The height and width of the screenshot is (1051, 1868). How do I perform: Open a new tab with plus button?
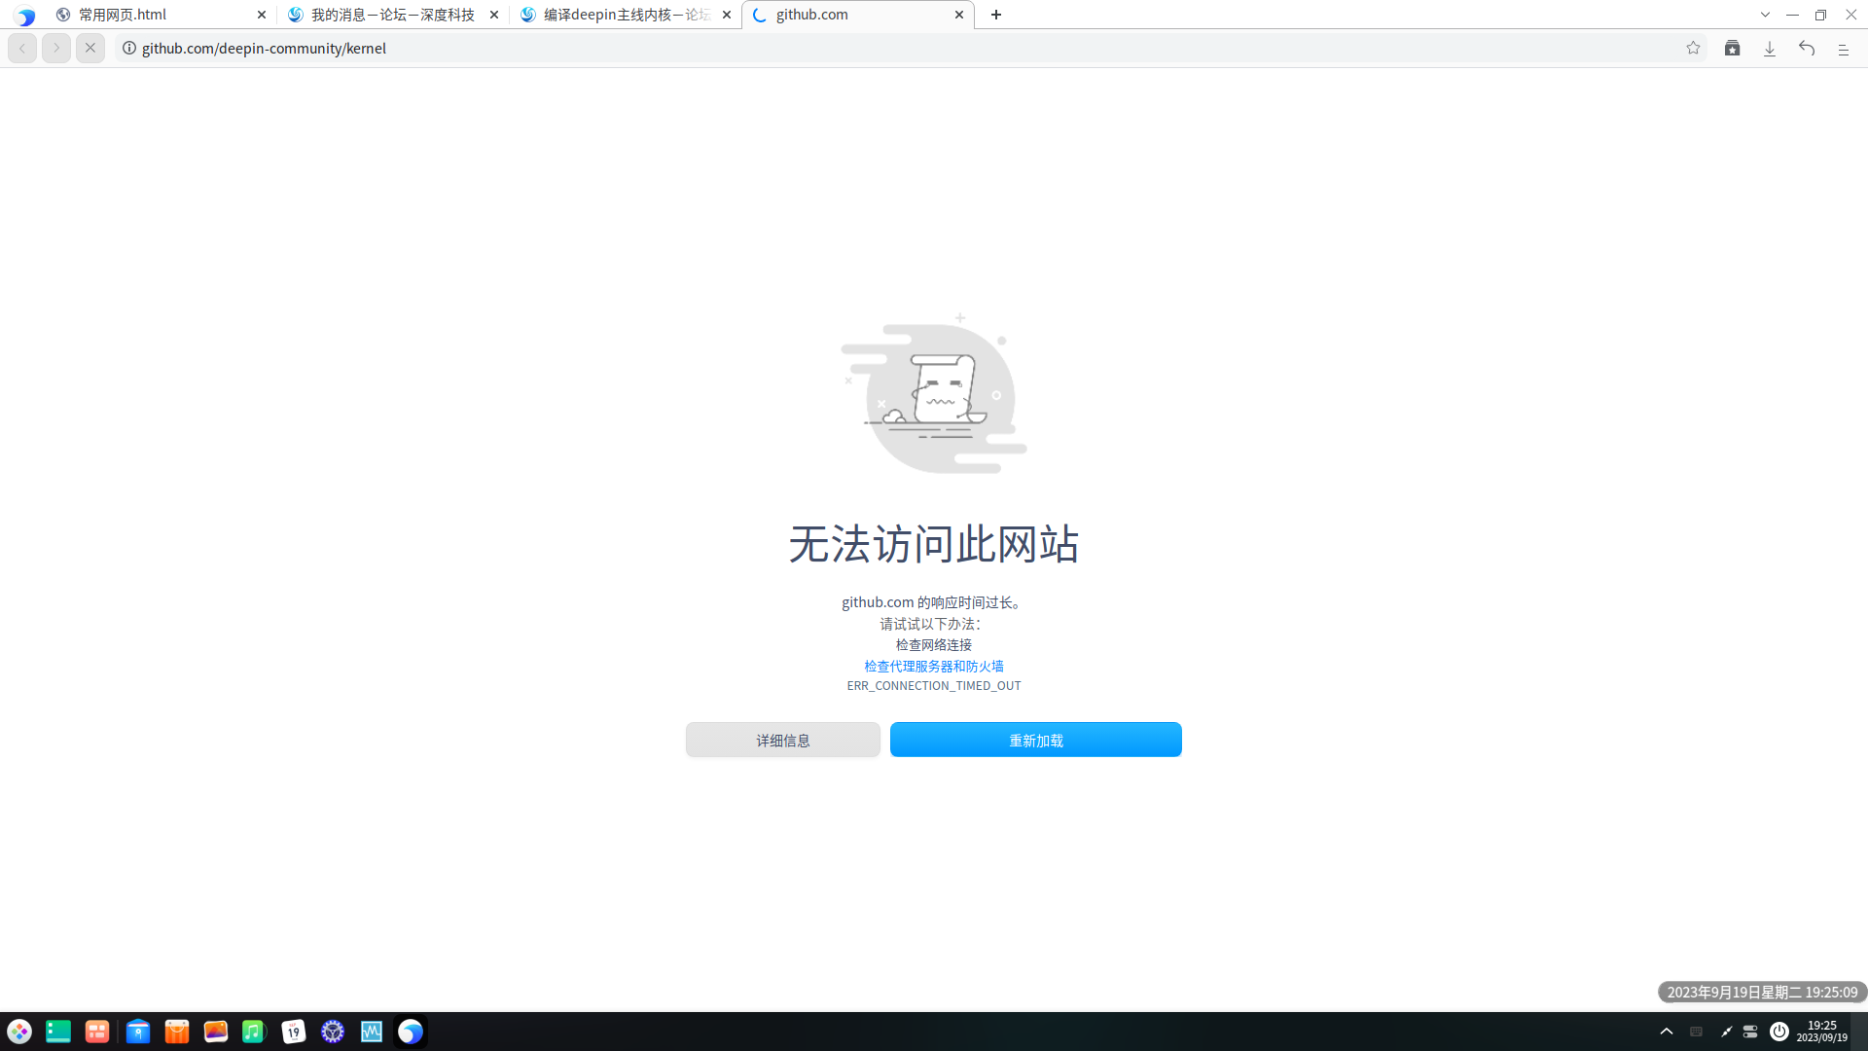pyautogui.click(x=996, y=15)
